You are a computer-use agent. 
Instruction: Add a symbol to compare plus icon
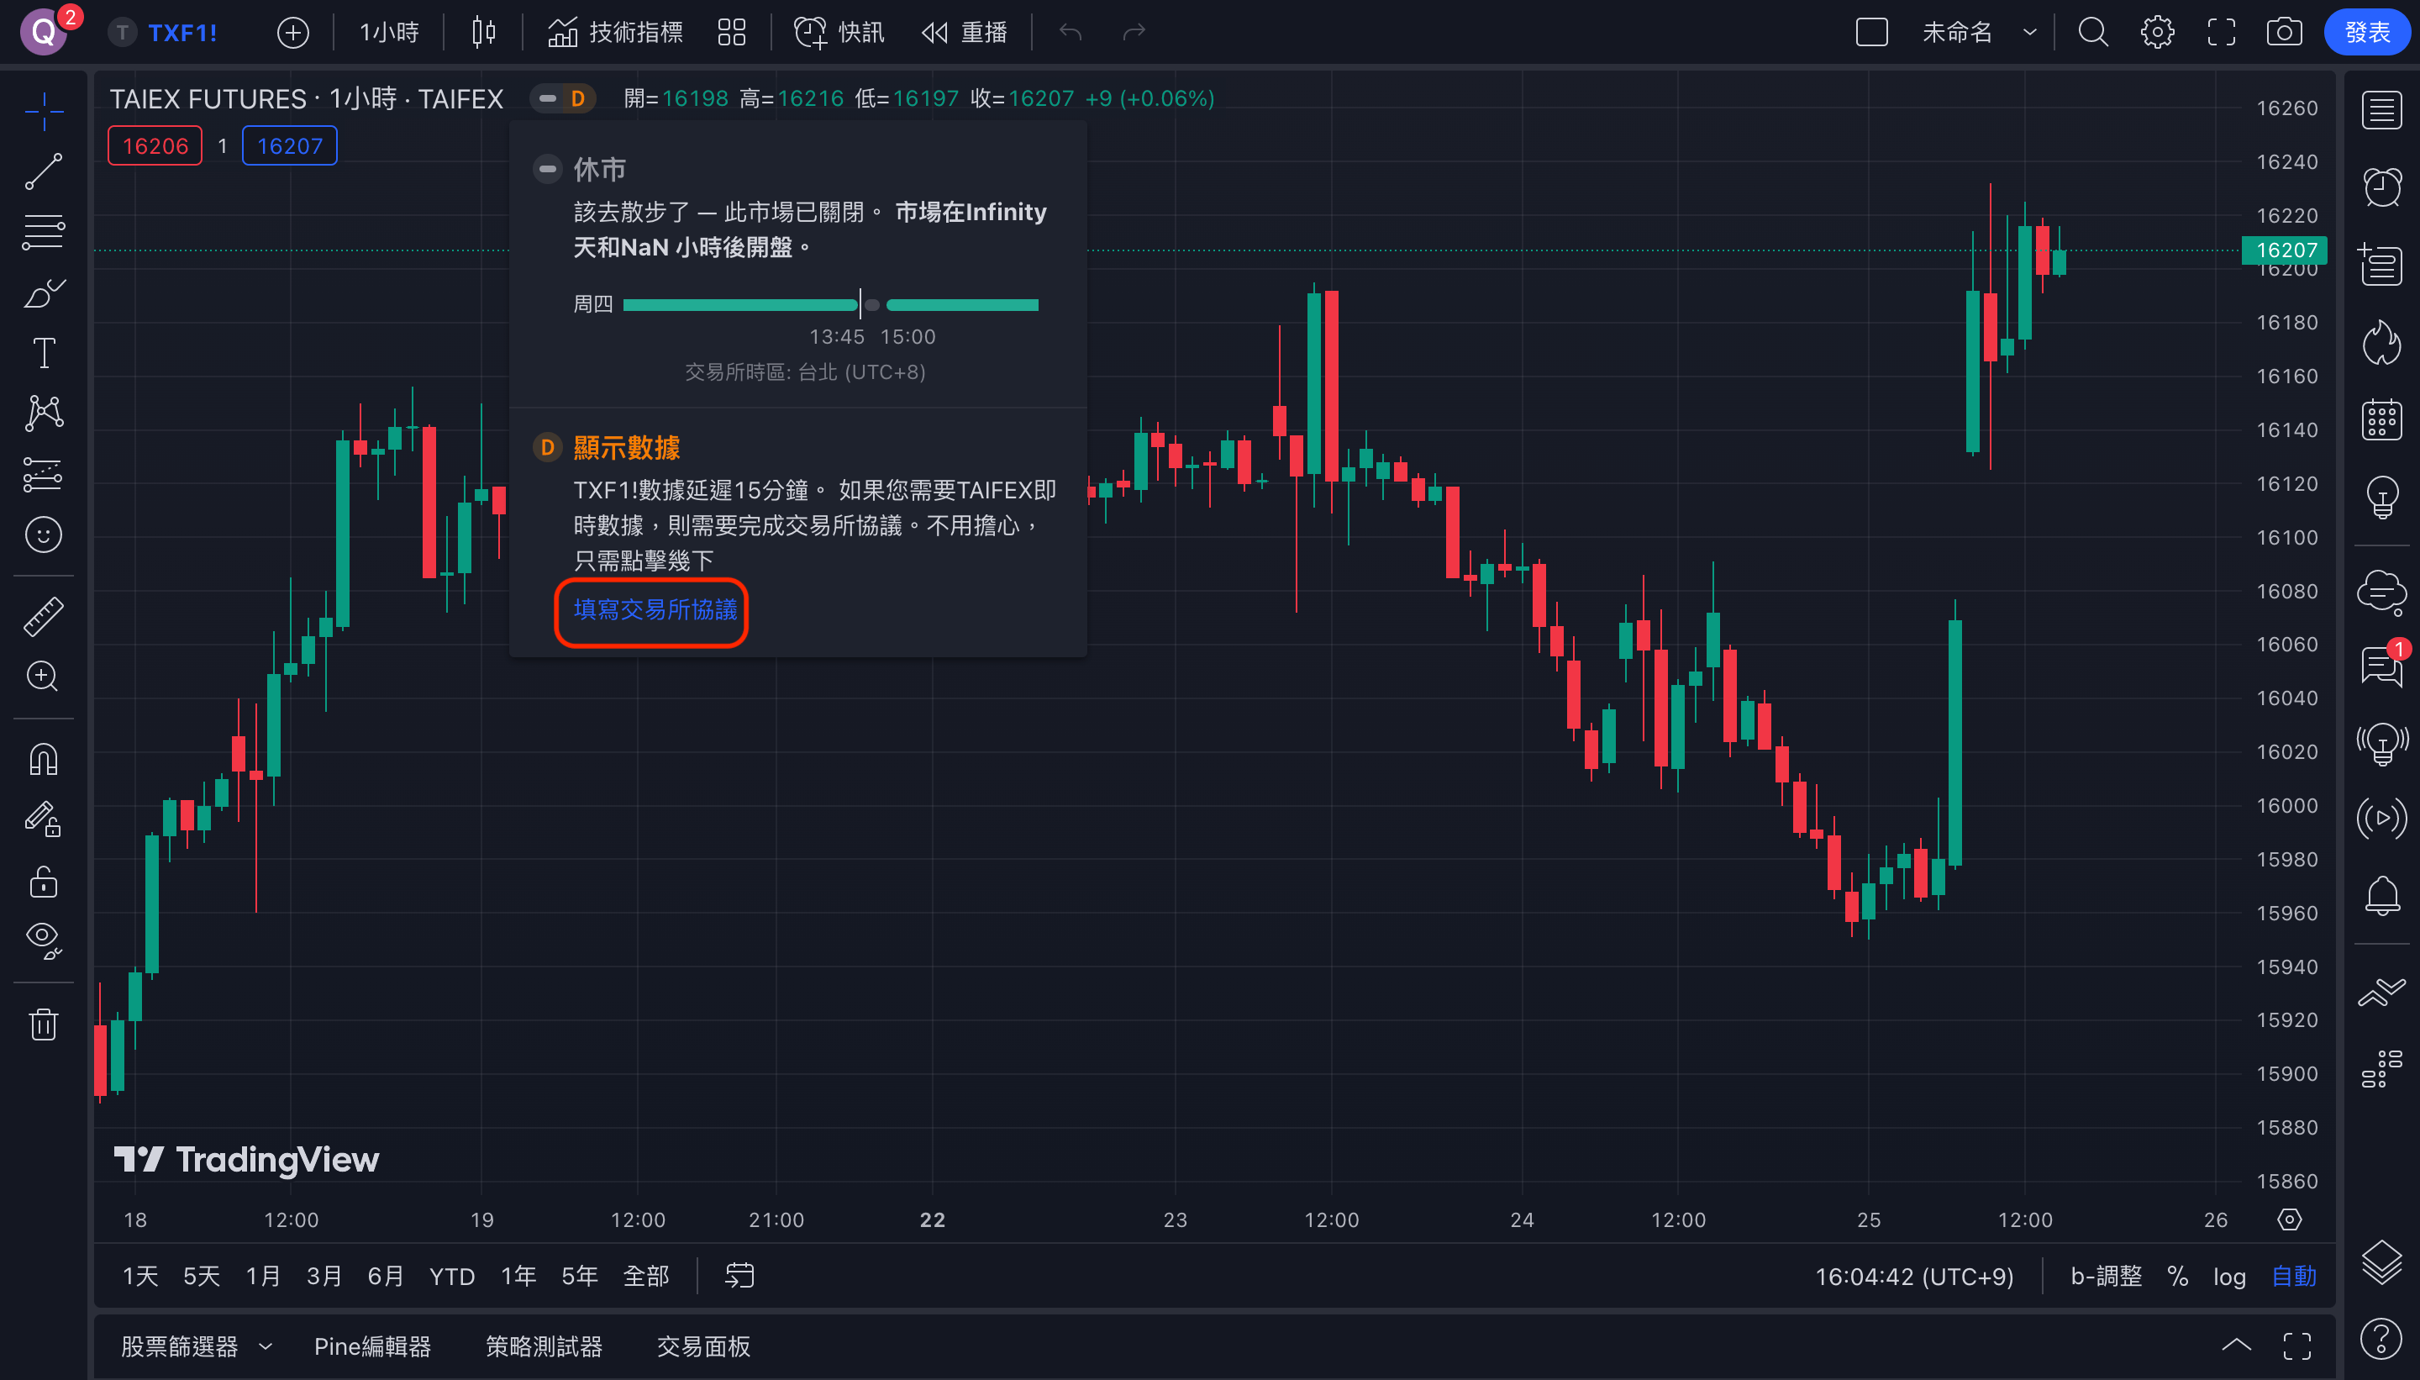click(x=292, y=32)
